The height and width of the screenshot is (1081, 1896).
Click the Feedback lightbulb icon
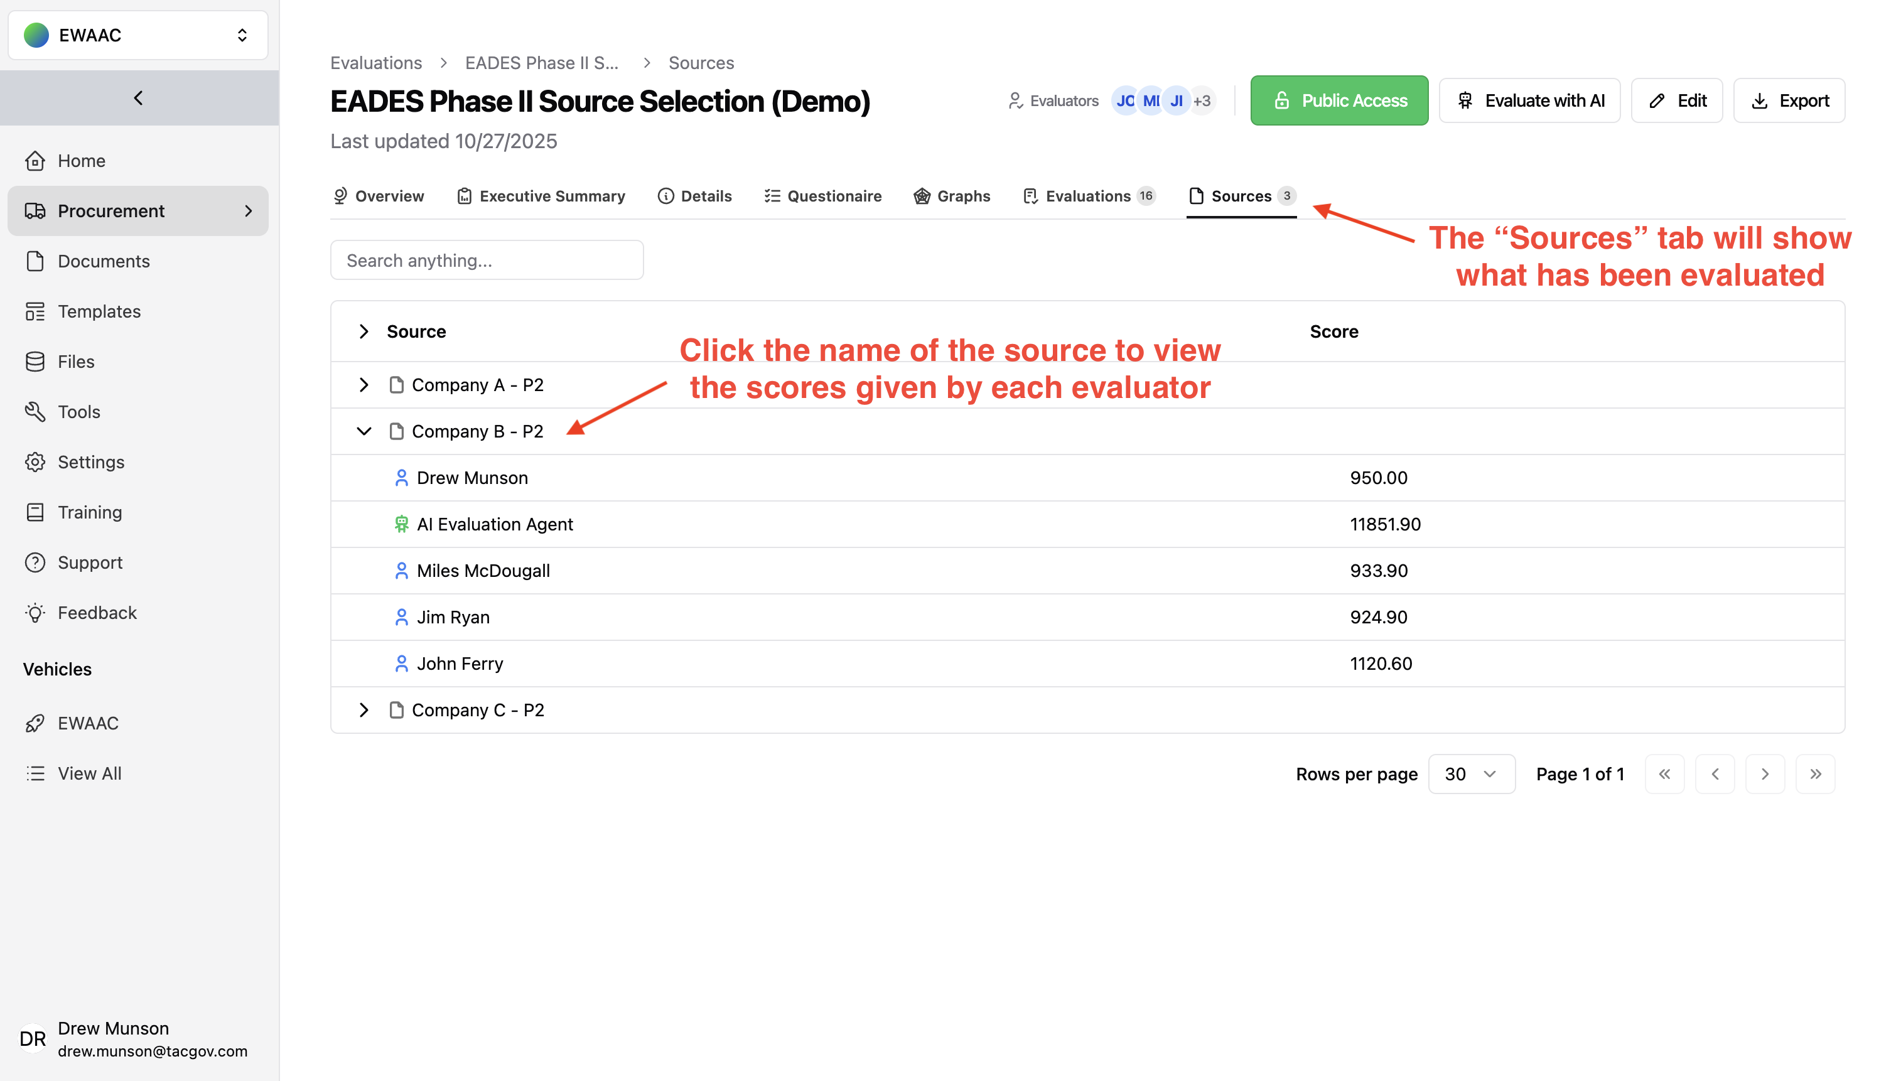pos(35,613)
